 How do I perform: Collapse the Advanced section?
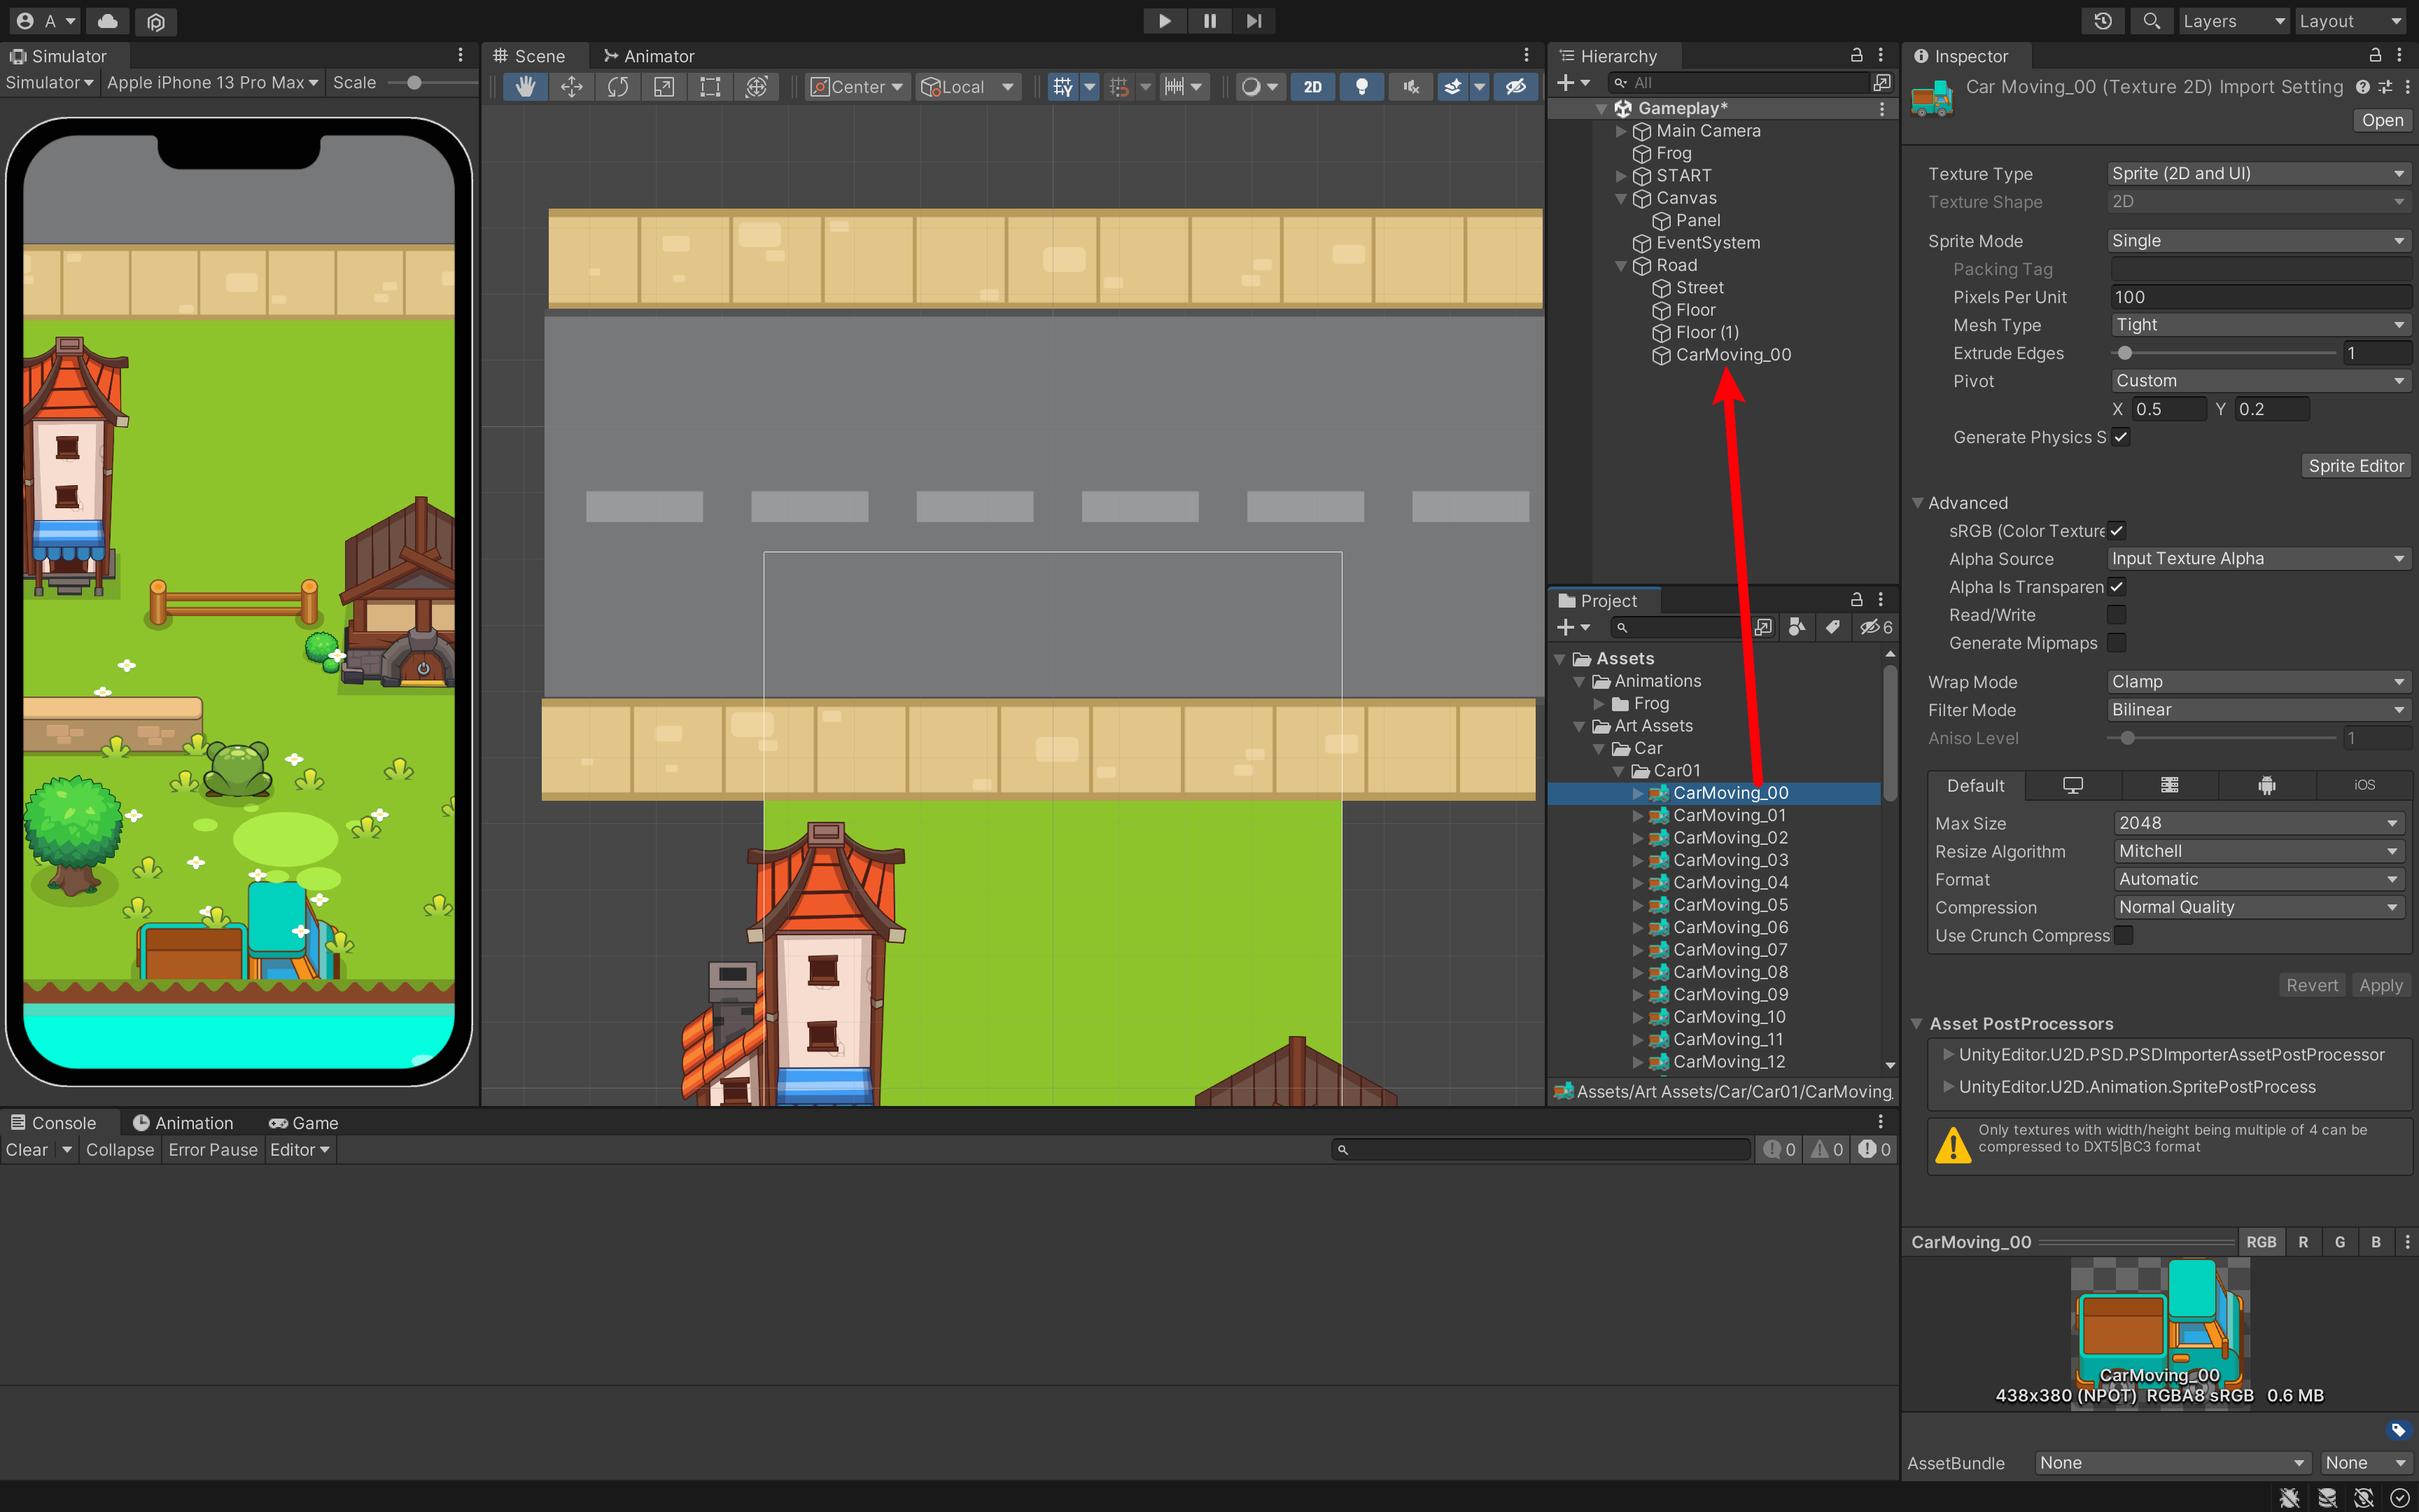click(1917, 503)
